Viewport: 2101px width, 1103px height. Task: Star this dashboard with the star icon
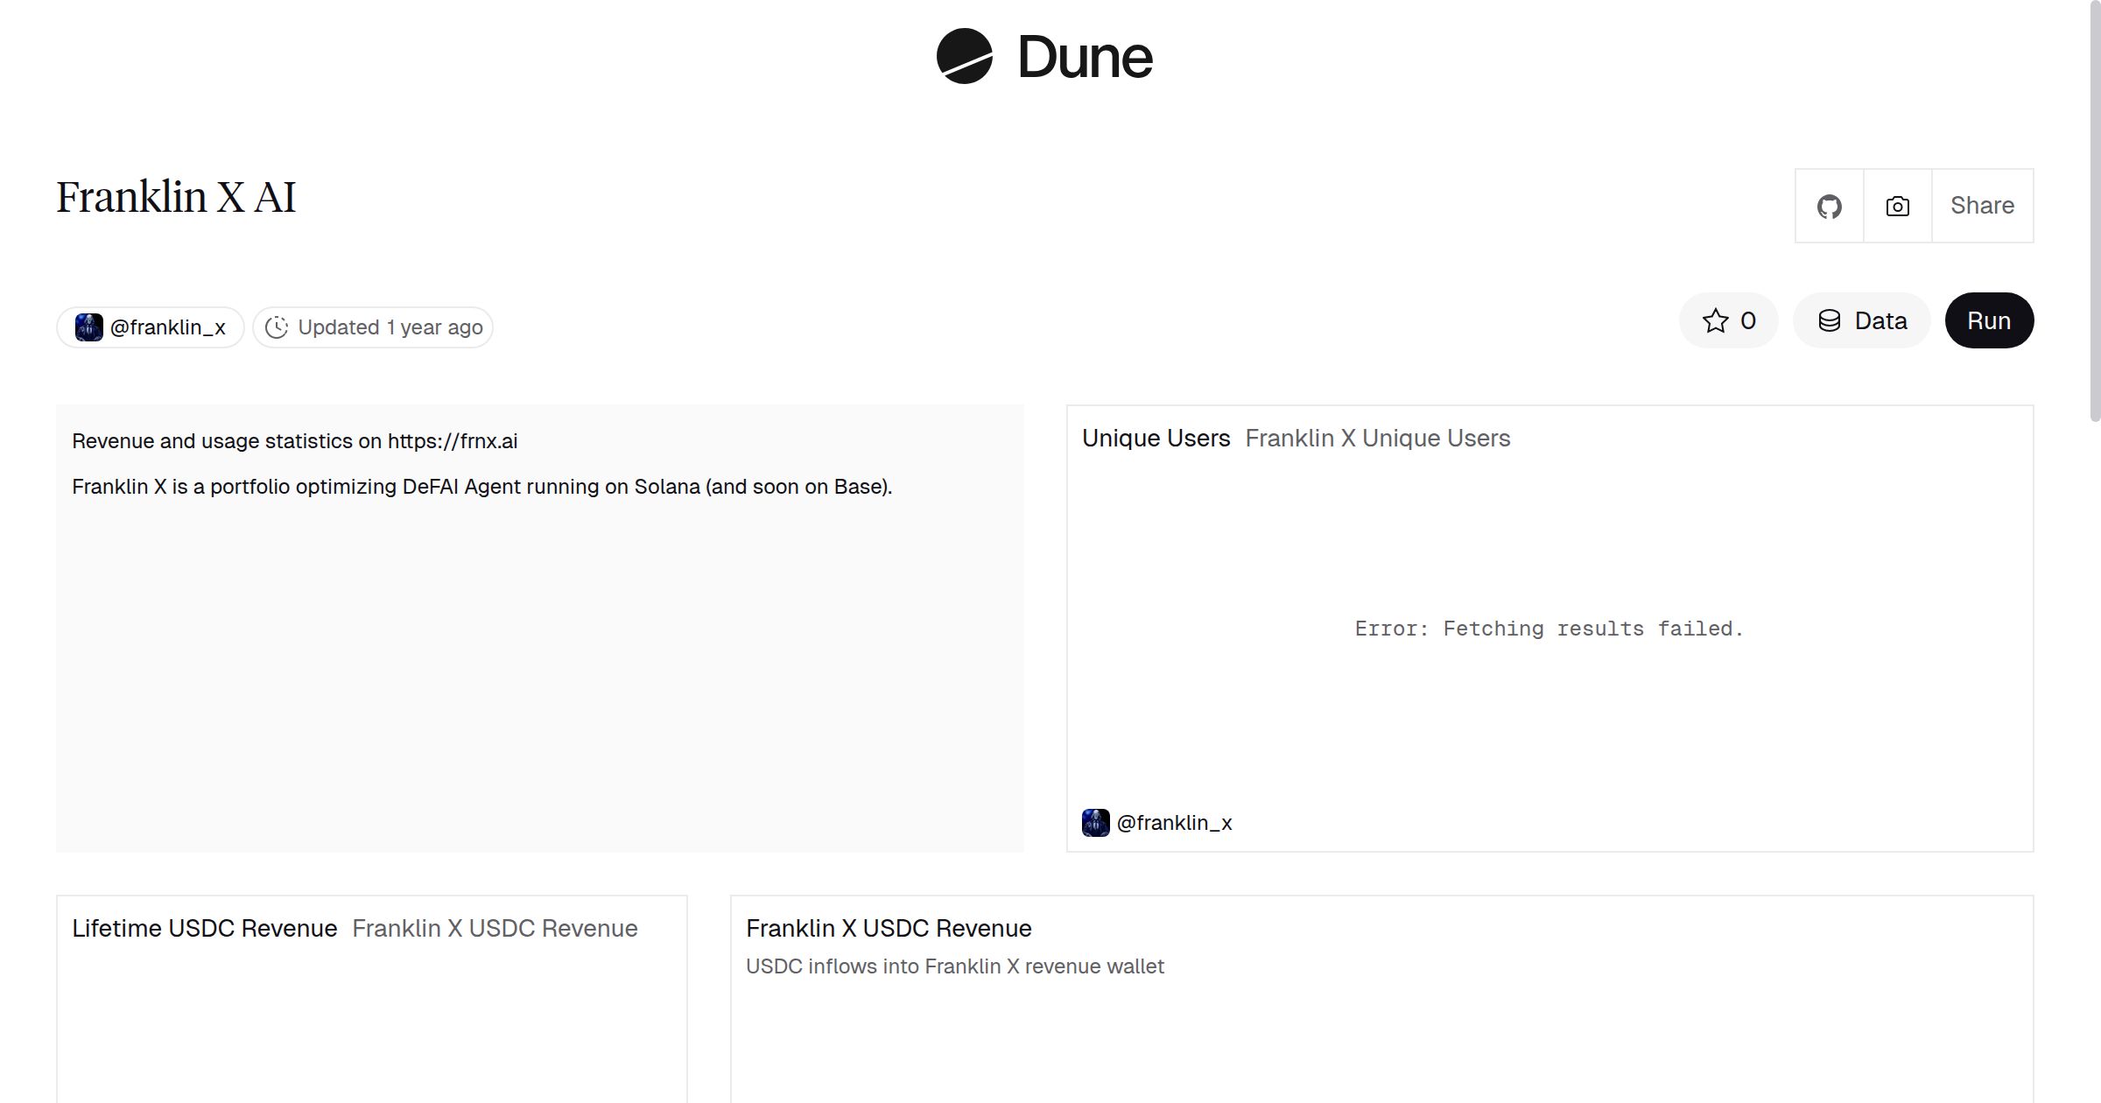click(1716, 320)
